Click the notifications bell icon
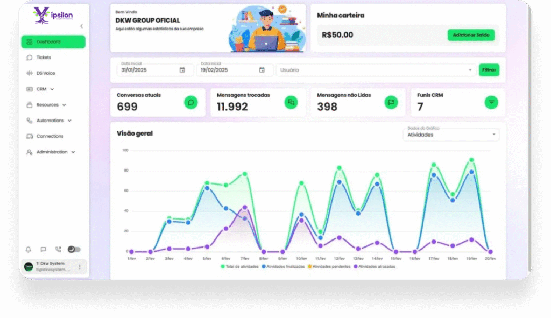This screenshot has height=318, width=551. [x=29, y=250]
